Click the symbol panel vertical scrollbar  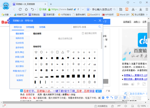(x=101, y=40)
